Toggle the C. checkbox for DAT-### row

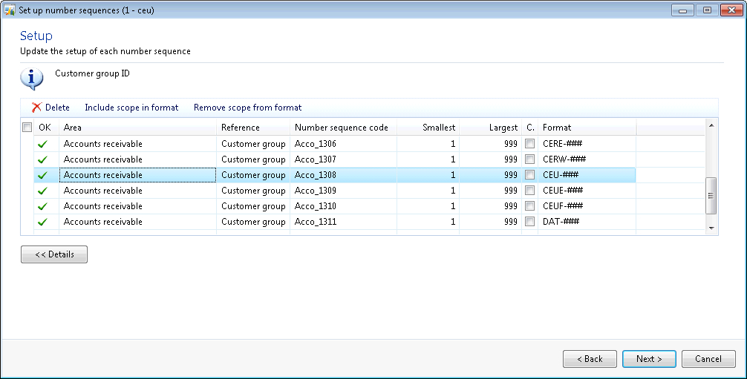(x=529, y=222)
